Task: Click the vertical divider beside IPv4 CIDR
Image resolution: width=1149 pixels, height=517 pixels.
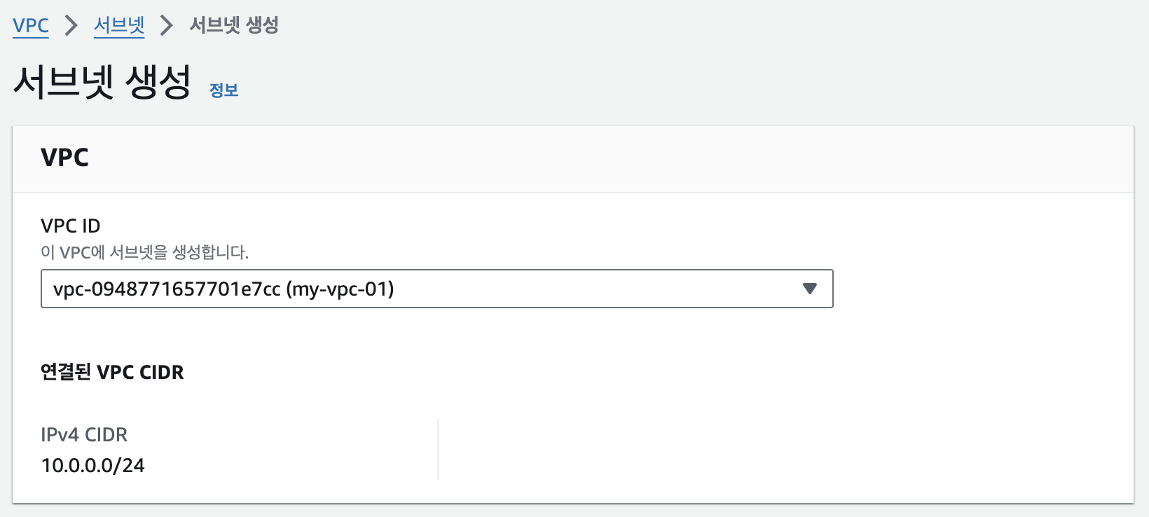Action: [x=438, y=450]
